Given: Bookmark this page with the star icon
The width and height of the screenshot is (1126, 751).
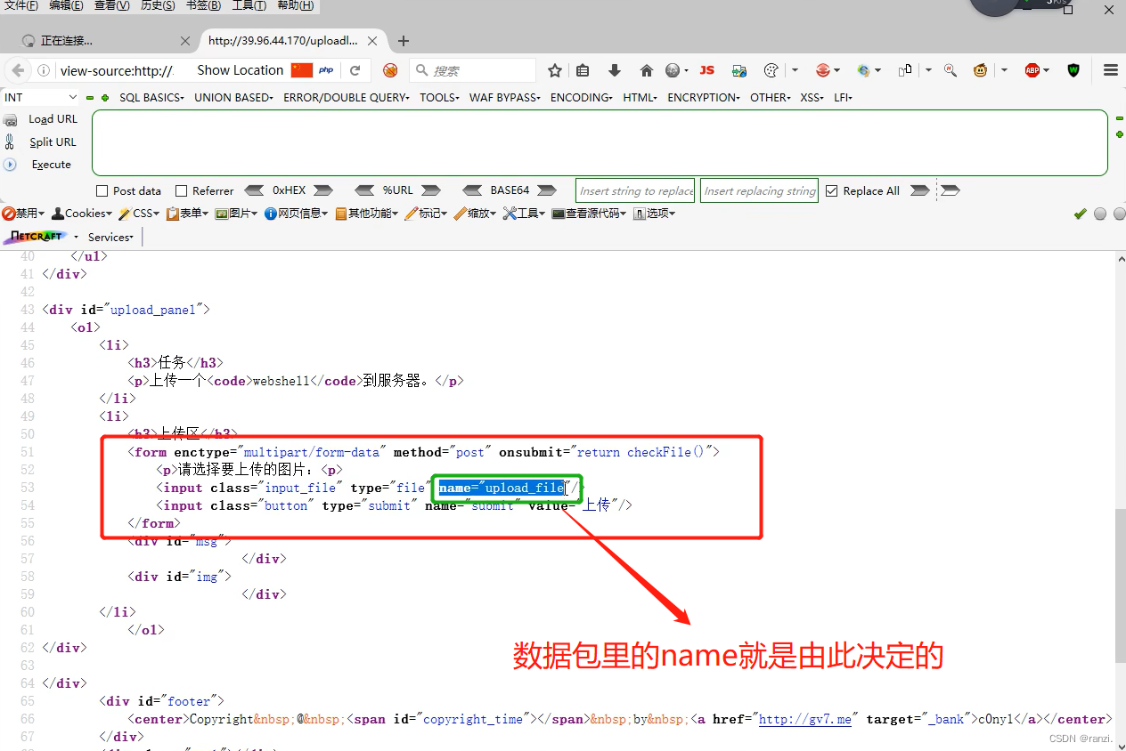Looking at the screenshot, I should (x=555, y=70).
